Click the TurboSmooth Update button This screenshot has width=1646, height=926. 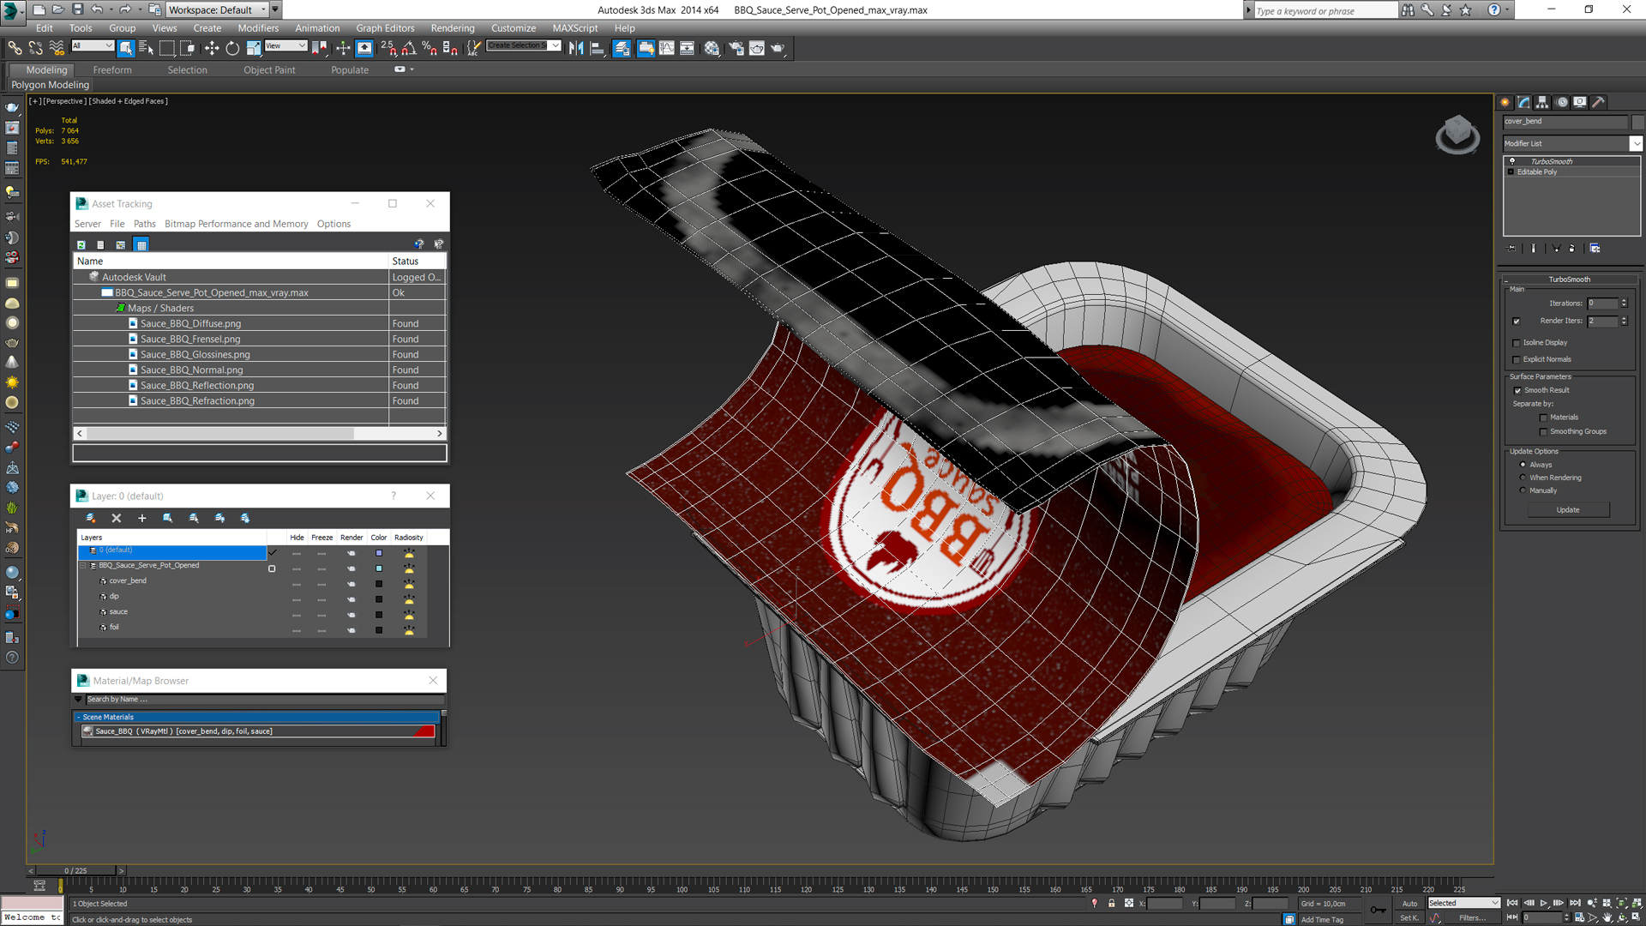point(1568,510)
